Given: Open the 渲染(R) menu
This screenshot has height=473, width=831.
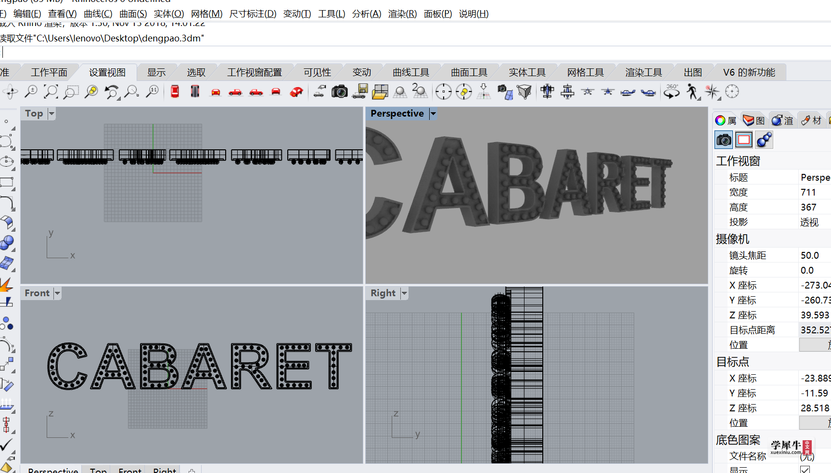Looking at the screenshot, I should point(402,14).
